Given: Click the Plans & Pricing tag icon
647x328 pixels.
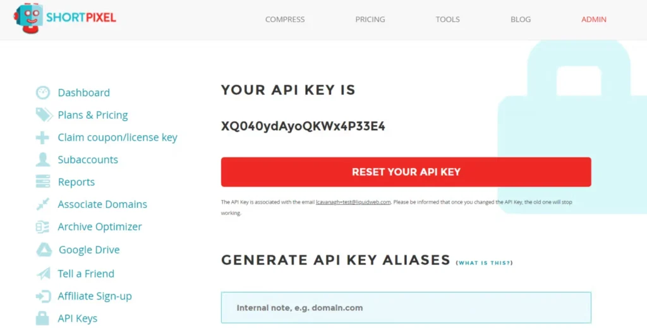Looking at the screenshot, I should pos(43,115).
